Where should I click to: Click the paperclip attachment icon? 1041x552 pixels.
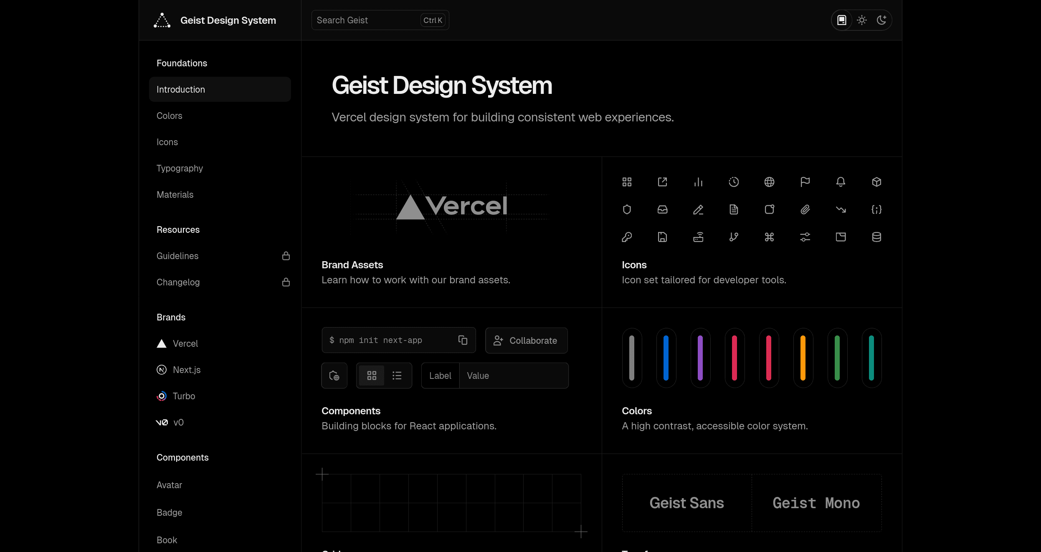click(805, 209)
